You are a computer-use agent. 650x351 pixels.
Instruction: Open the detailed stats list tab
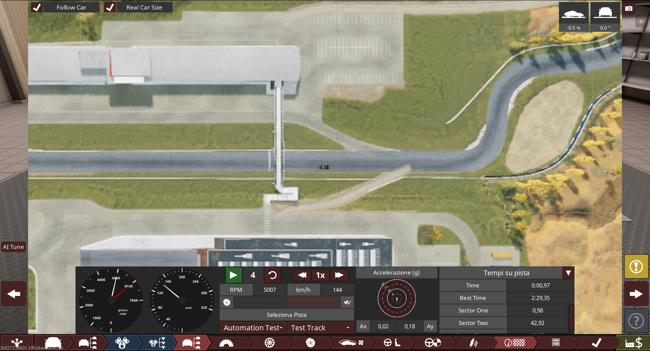coord(556,343)
